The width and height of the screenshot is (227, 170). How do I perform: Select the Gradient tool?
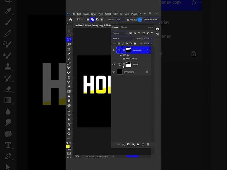[x=69, y=91]
